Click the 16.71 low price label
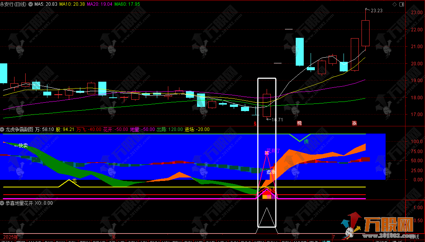425x242 pixels. pos(277,119)
